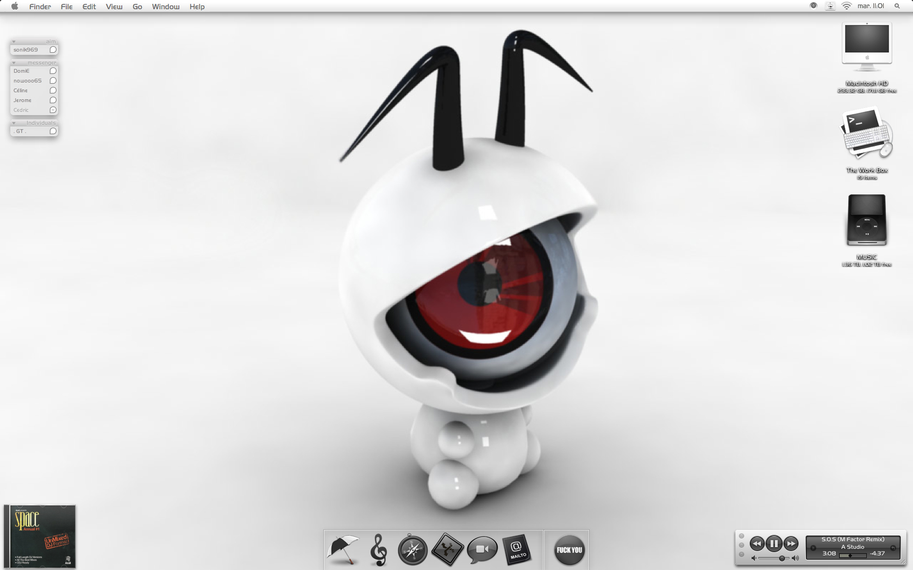Open Safari compass icon in dock
Image resolution: width=913 pixels, height=570 pixels.
click(x=412, y=550)
